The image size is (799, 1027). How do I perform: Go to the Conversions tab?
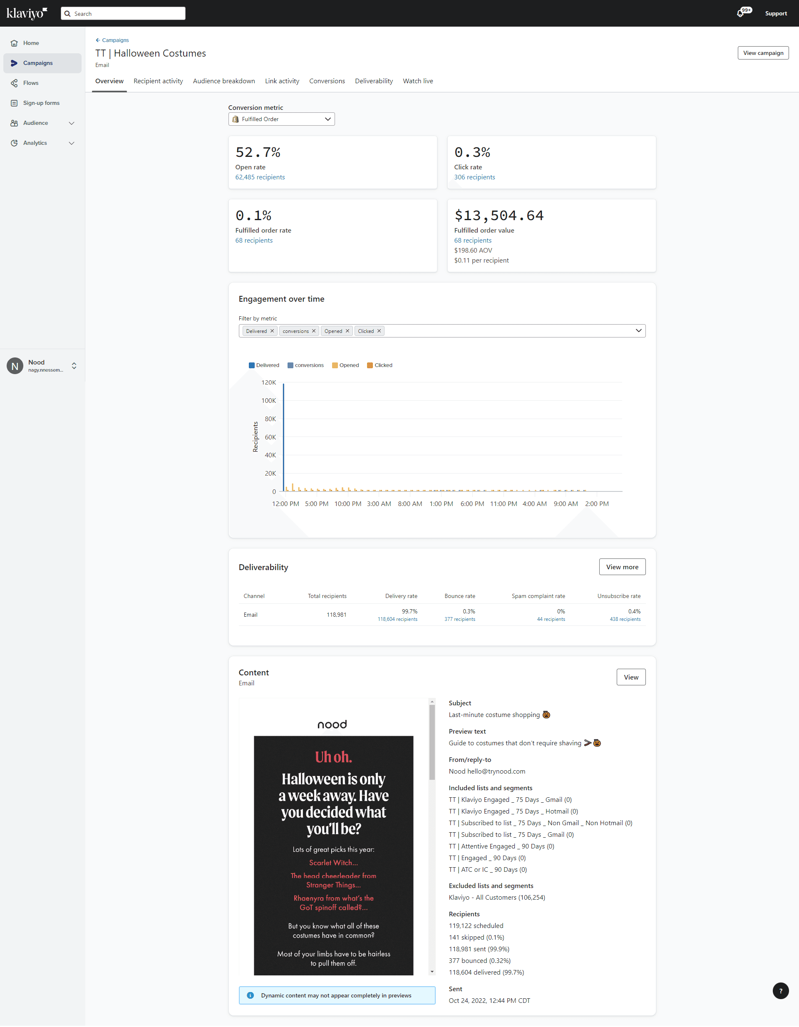coord(327,81)
